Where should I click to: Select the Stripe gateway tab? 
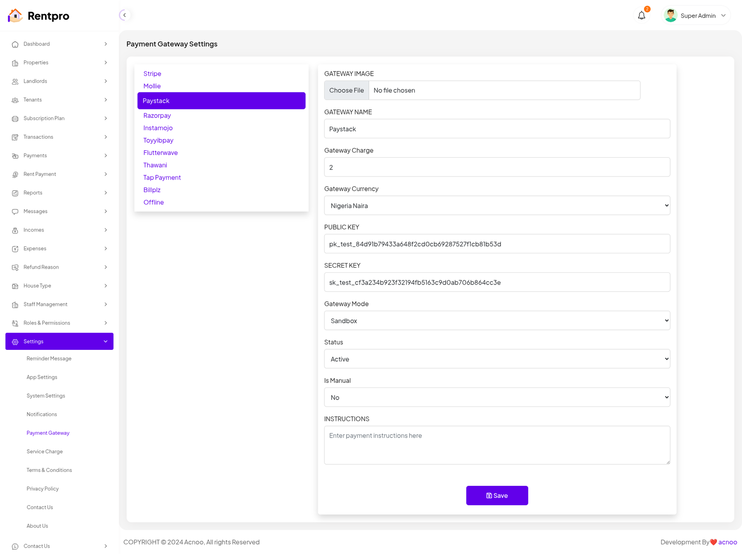pyautogui.click(x=152, y=74)
